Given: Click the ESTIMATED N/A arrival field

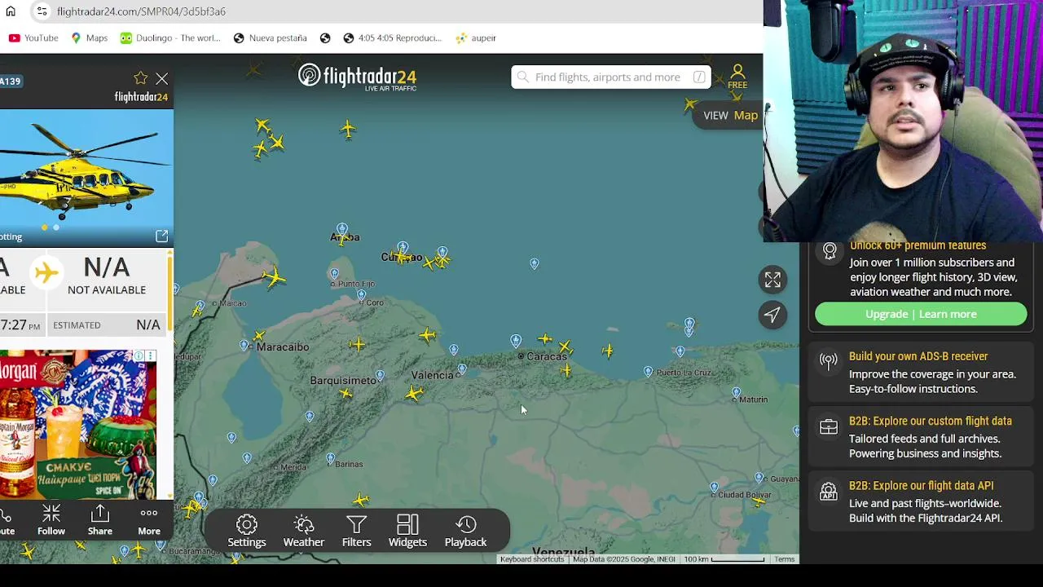Looking at the screenshot, I should (107, 324).
